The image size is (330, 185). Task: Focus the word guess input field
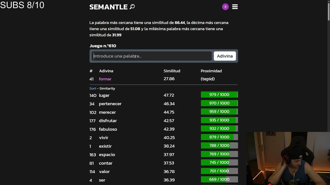[152, 56]
